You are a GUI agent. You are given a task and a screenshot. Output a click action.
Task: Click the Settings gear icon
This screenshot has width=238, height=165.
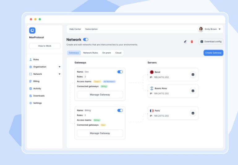click(31, 103)
